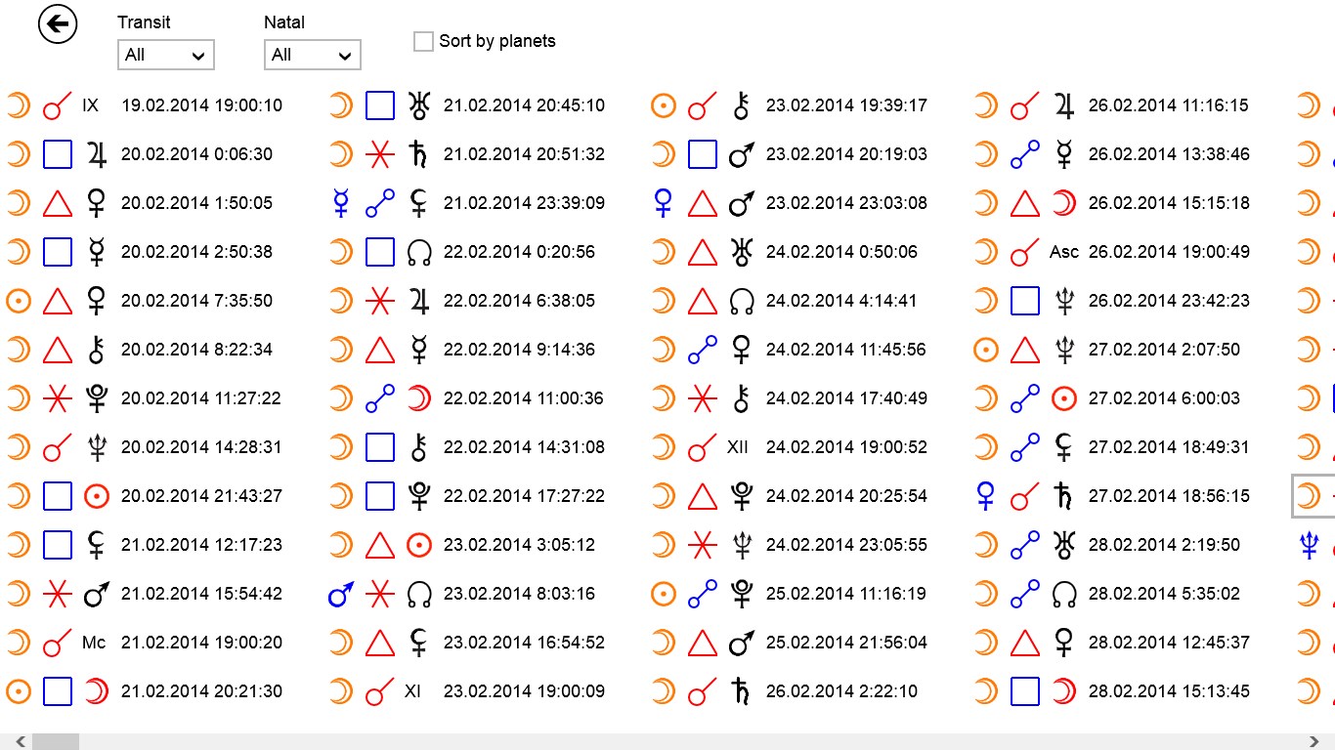Image resolution: width=1335 pixels, height=750 pixels.
Task: Enable the Sort by planets checkbox
Action: click(x=423, y=41)
